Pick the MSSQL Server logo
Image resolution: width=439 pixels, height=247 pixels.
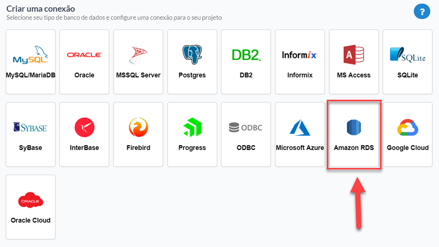click(138, 55)
